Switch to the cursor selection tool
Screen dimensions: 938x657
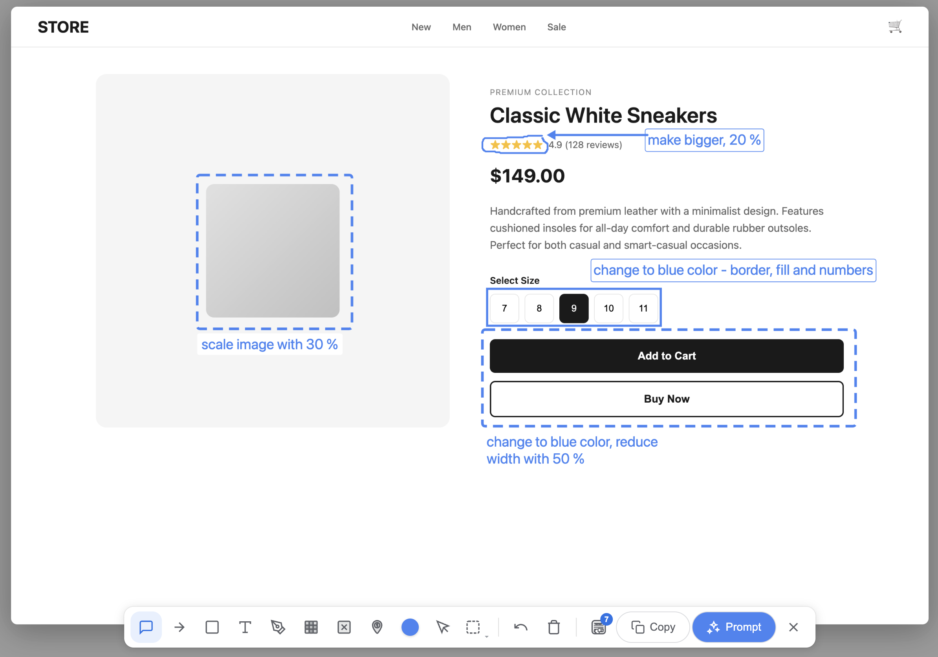pyautogui.click(x=443, y=627)
